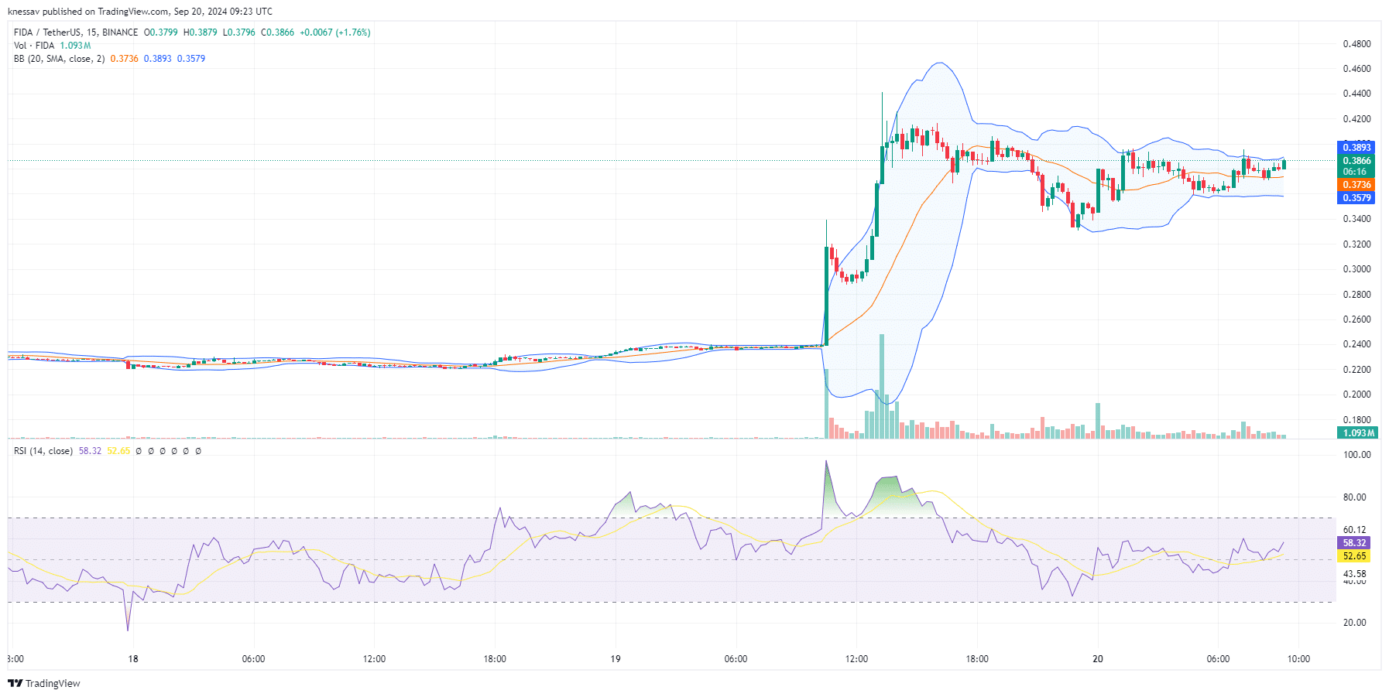Click RSI value 58.32 in the RSI legend
The width and height of the screenshot is (1389, 697).
(90, 451)
